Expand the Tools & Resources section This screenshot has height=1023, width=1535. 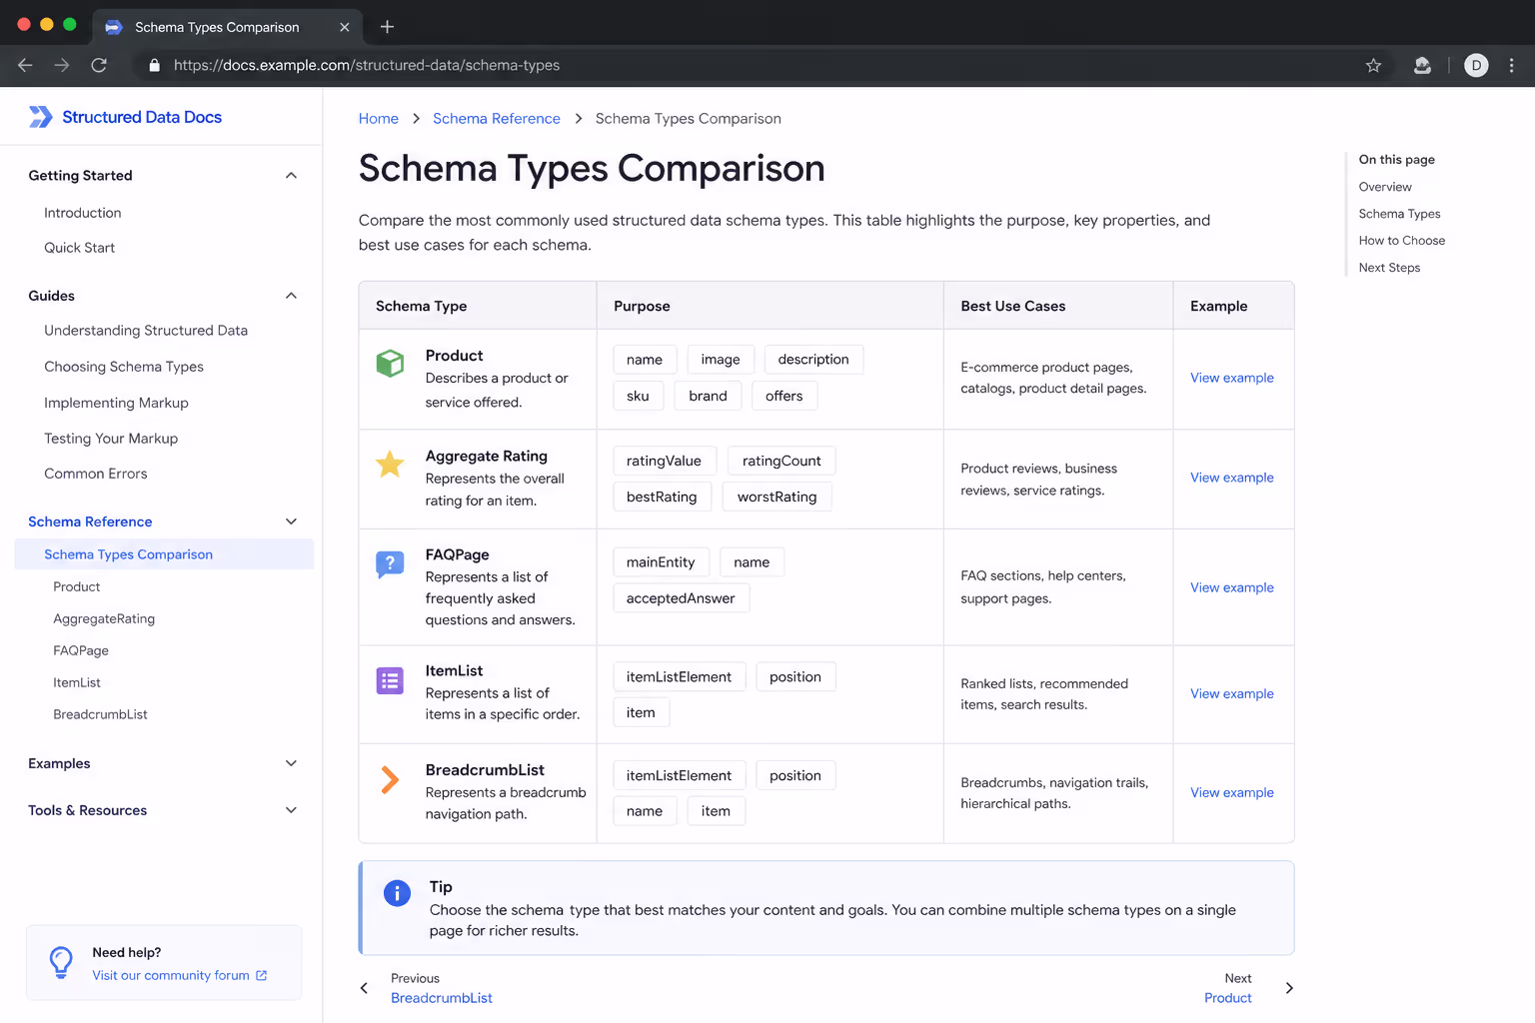coord(292,810)
